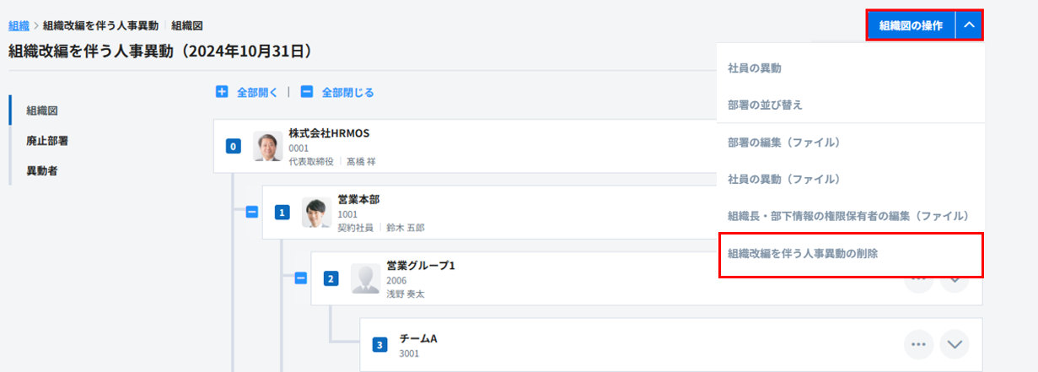Collapse the 営業グループ1 tree node
This screenshot has width=1038, height=372.
point(300,278)
